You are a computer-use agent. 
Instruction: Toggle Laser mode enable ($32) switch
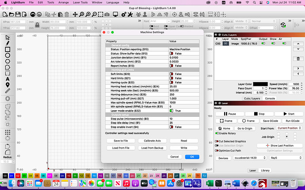click(x=172, y=111)
